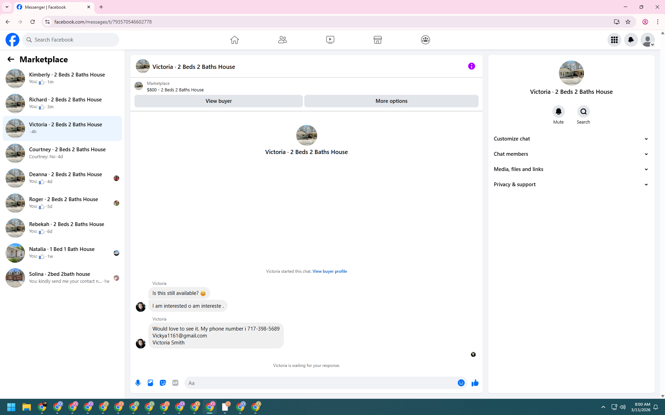Open the Natalia 1 Bed 1 Bath House chat
665x415 pixels.
coord(62,253)
